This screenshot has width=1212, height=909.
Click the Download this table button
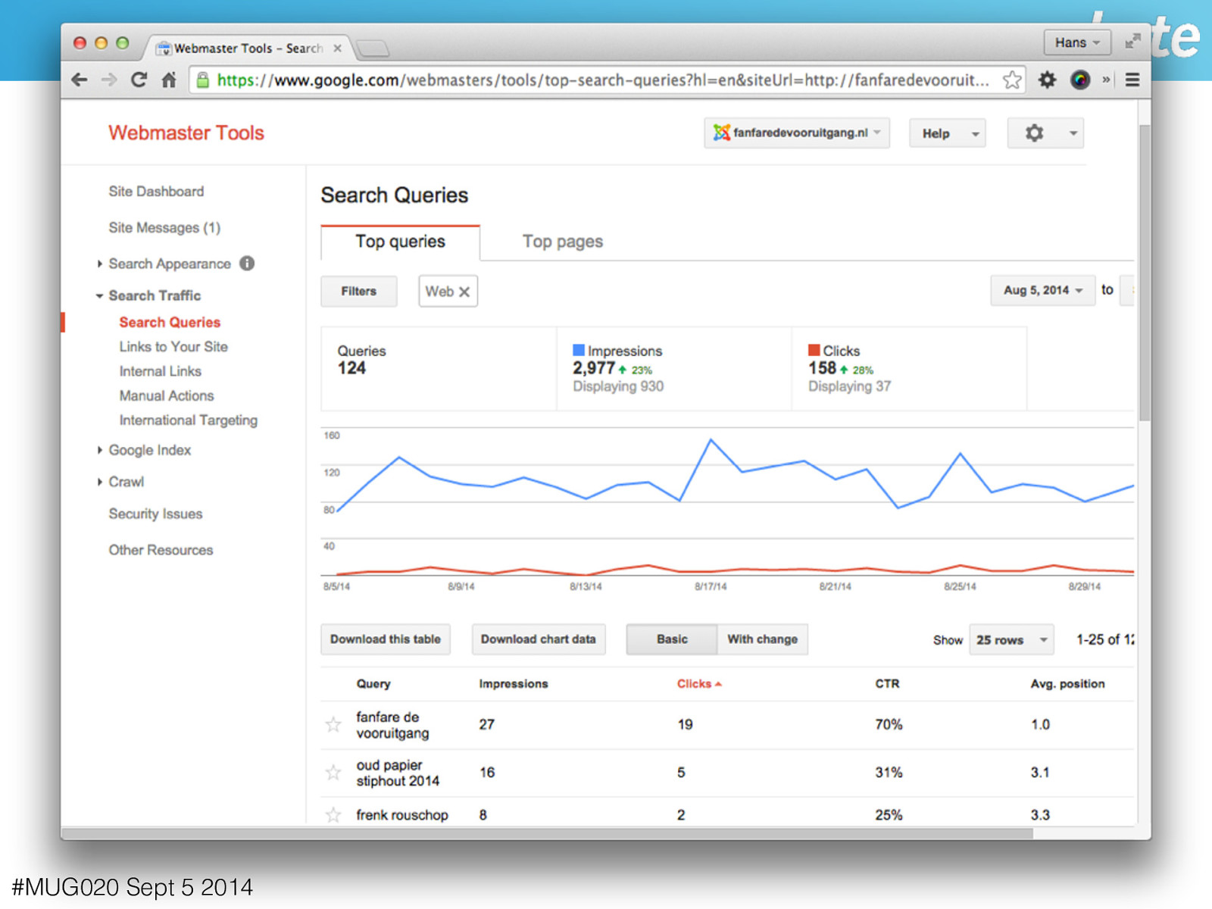(x=386, y=639)
